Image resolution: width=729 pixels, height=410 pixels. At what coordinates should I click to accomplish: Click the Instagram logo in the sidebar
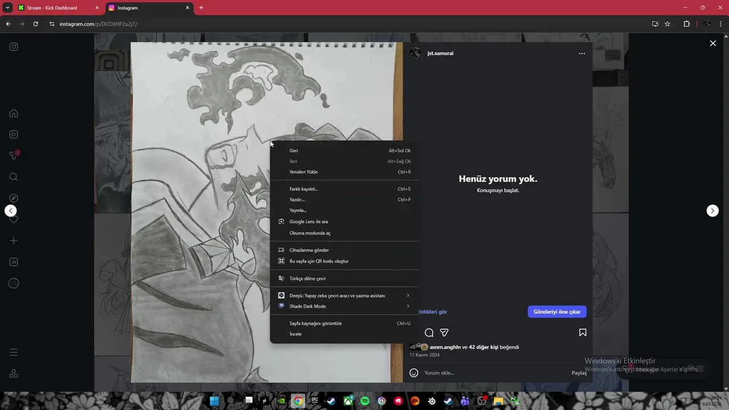(x=14, y=47)
